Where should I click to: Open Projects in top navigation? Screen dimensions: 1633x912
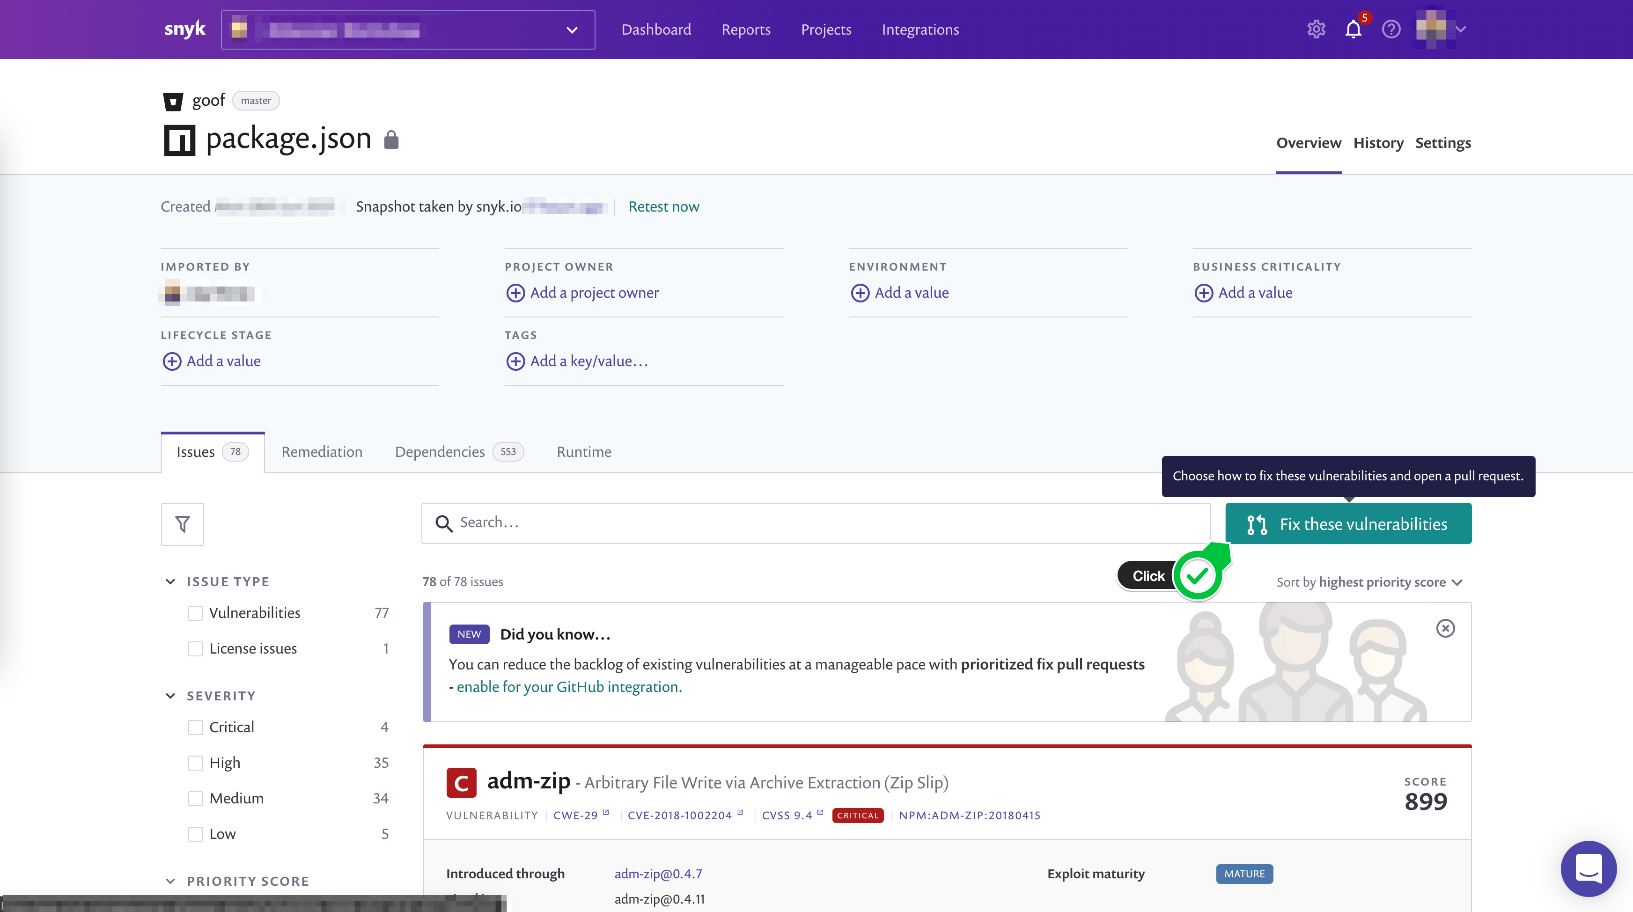tap(825, 29)
